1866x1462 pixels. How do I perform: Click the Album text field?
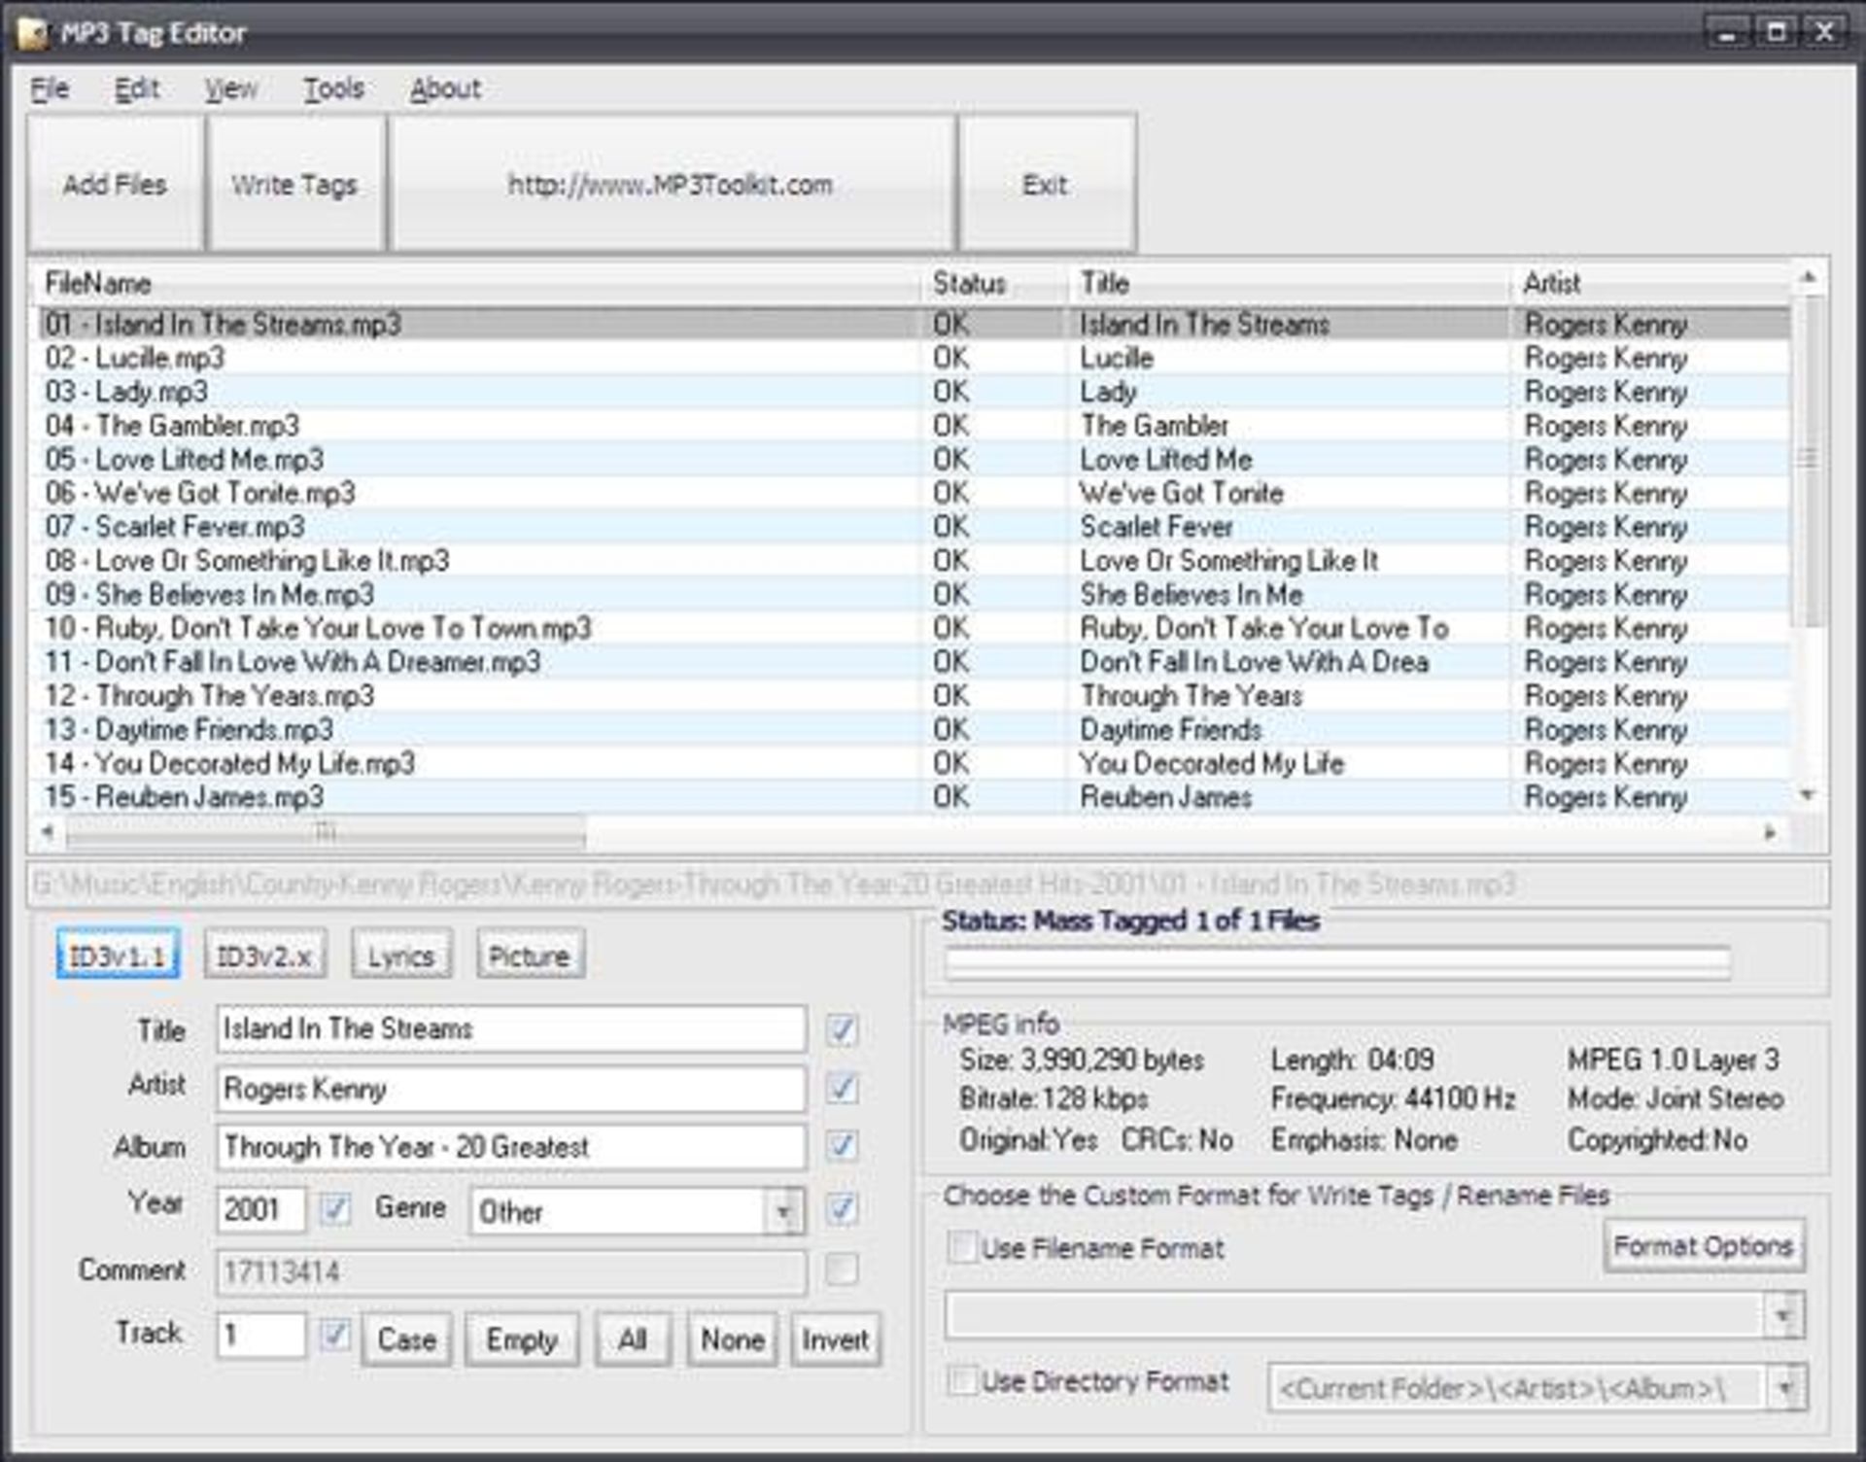point(510,1147)
